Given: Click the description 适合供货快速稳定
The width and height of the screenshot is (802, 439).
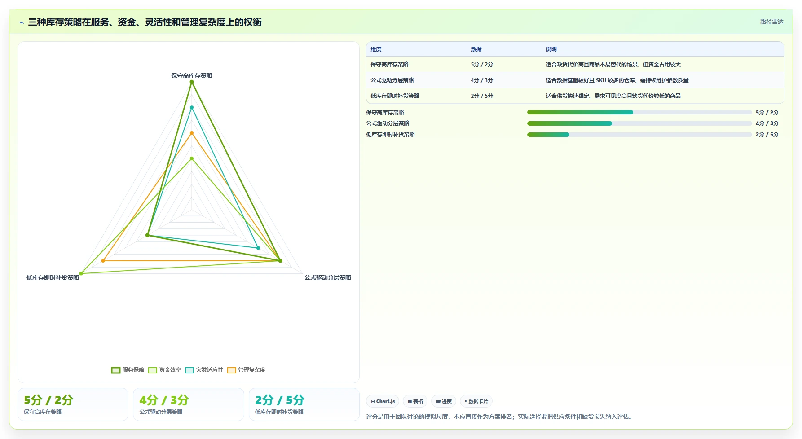Looking at the screenshot, I should (613, 96).
